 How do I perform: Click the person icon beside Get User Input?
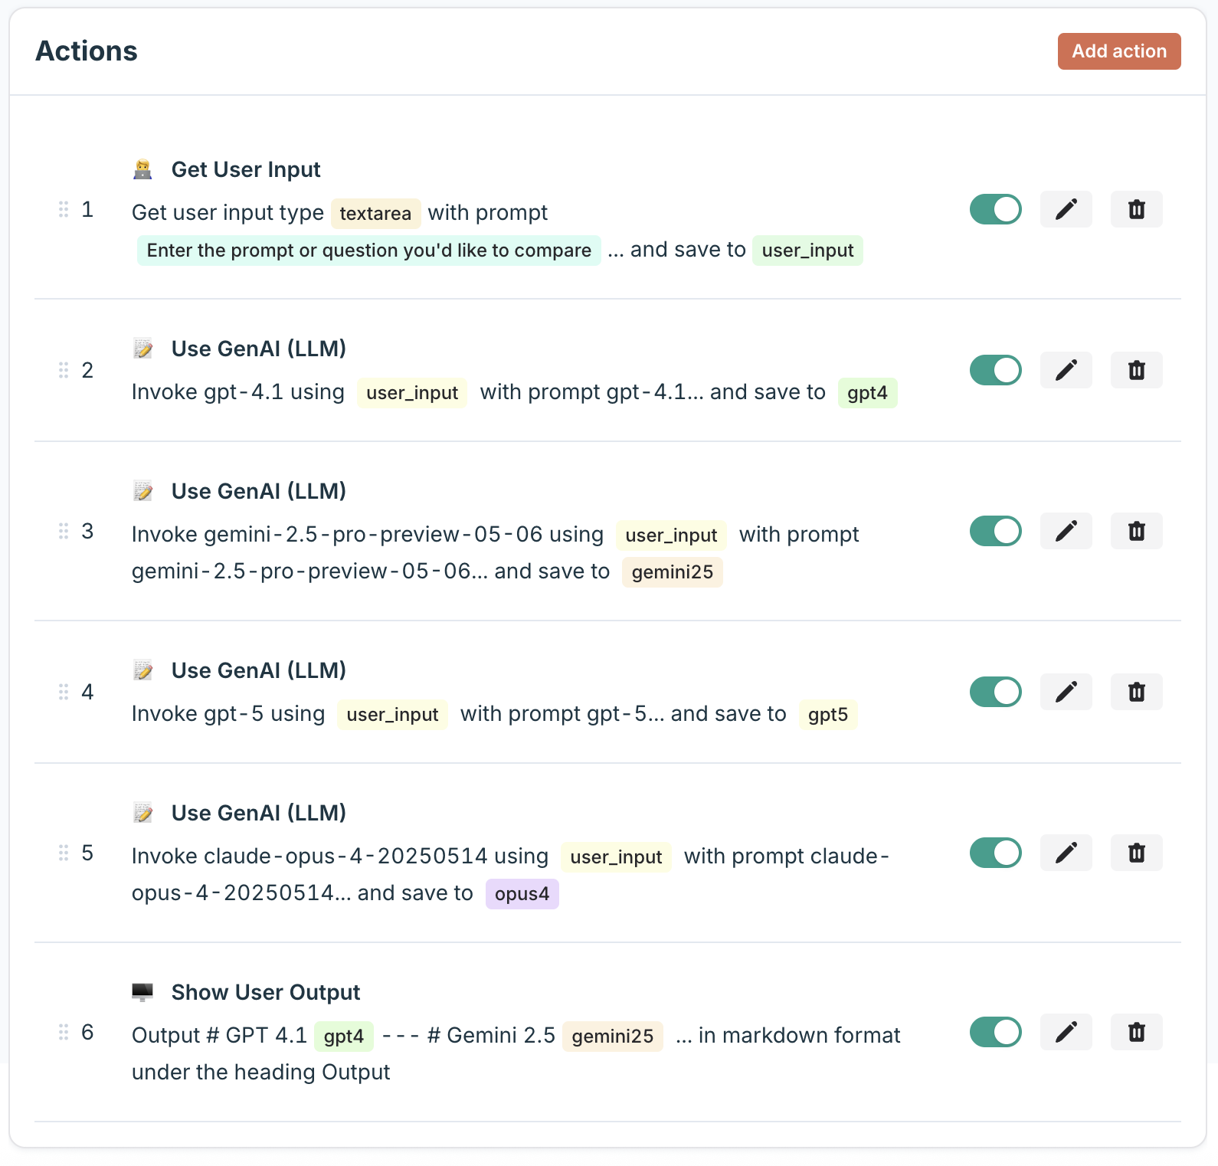(142, 169)
